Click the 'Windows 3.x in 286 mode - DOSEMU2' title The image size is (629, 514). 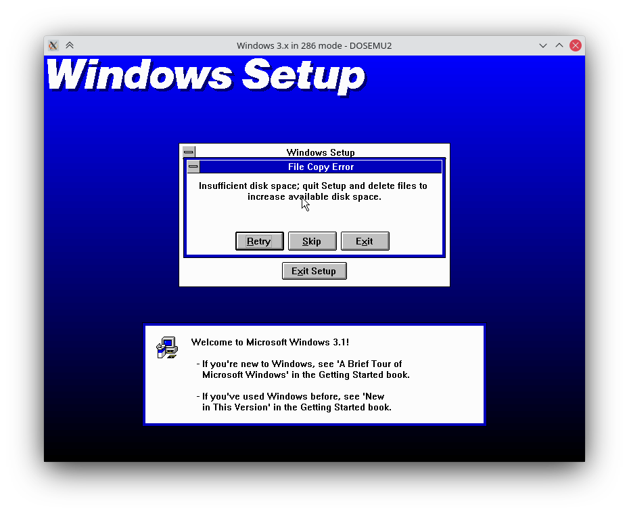click(314, 45)
